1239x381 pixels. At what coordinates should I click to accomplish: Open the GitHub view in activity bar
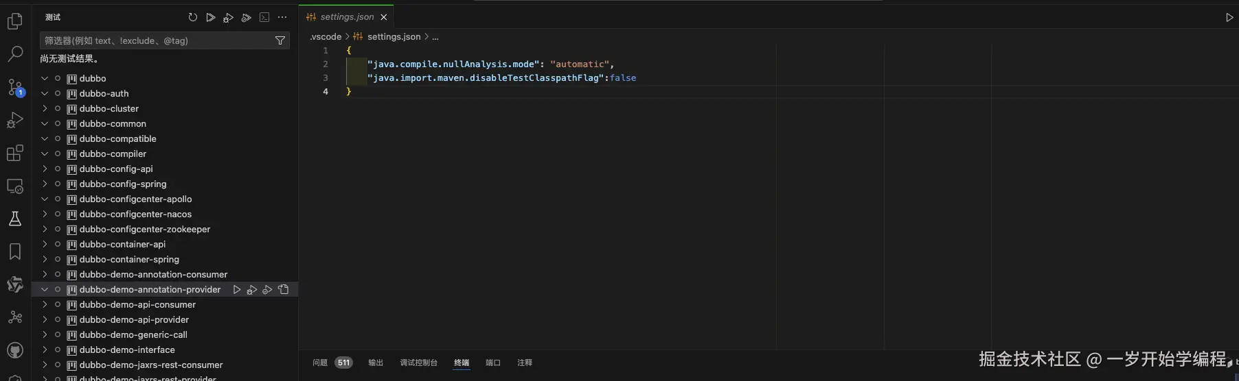click(x=14, y=350)
